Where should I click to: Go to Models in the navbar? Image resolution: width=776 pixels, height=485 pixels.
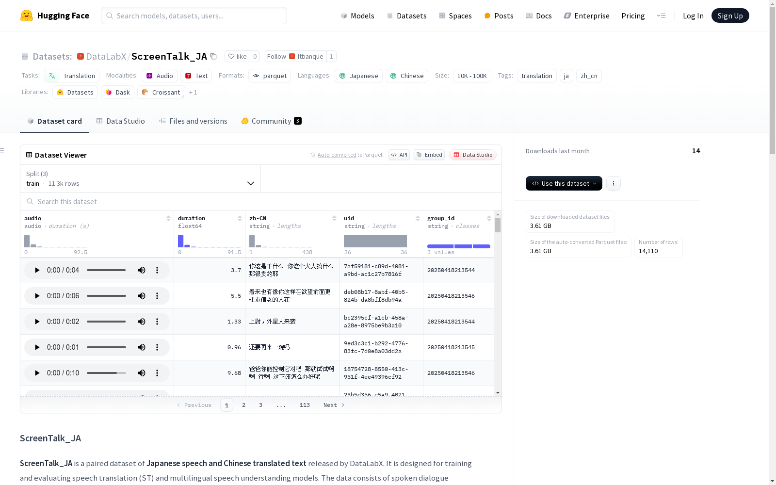point(357,16)
